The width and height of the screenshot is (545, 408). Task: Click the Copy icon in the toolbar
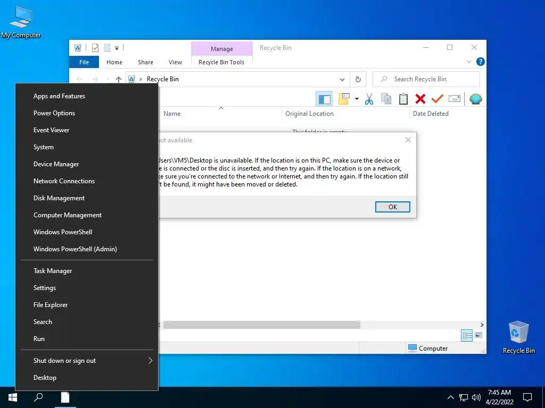386,99
